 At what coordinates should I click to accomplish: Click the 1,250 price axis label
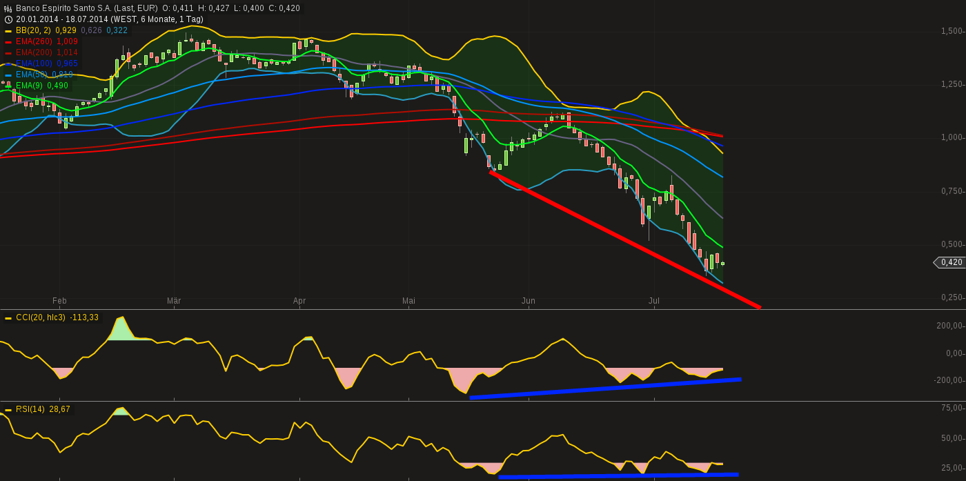tap(952, 84)
